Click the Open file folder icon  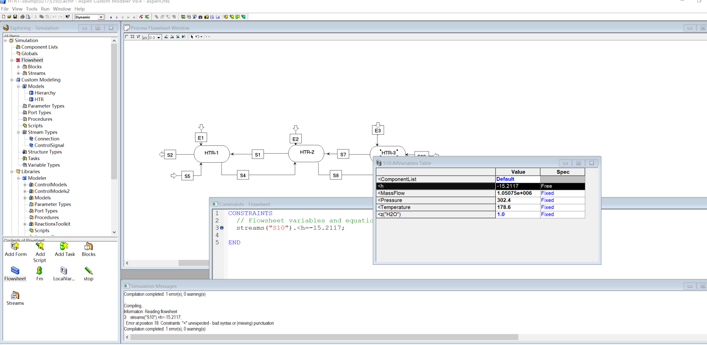9,17
